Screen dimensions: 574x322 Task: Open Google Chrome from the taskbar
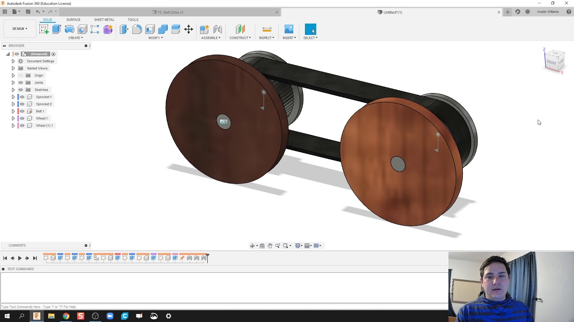click(66, 316)
